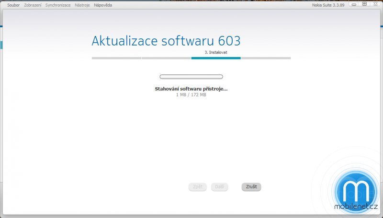Click the '1 MB / 172 MB' download size text
Viewport: 383px width, 218px height.
(191, 95)
